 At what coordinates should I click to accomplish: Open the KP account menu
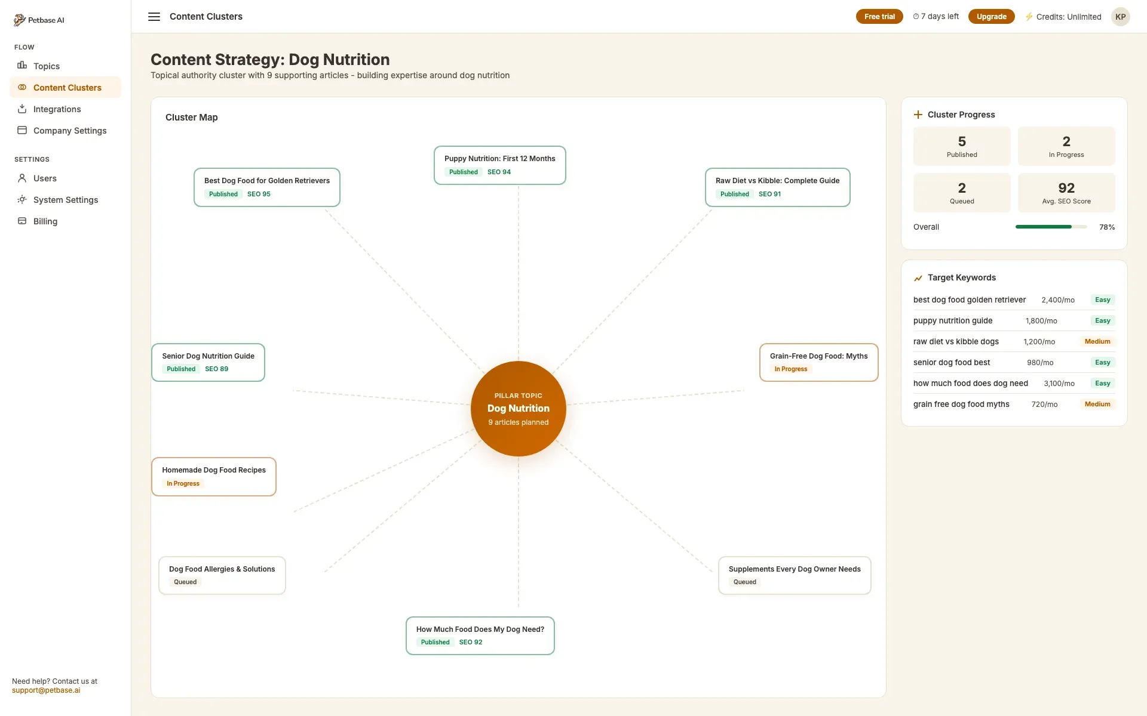coord(1121,17)
